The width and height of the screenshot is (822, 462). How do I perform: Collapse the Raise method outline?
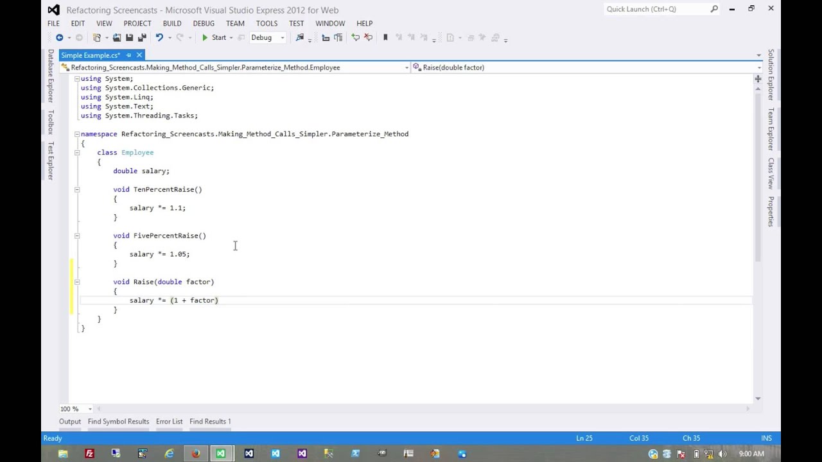[x=76, y=282]
